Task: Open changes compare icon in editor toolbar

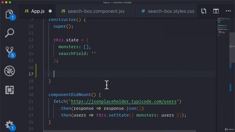Action: (x=204, y=11)
